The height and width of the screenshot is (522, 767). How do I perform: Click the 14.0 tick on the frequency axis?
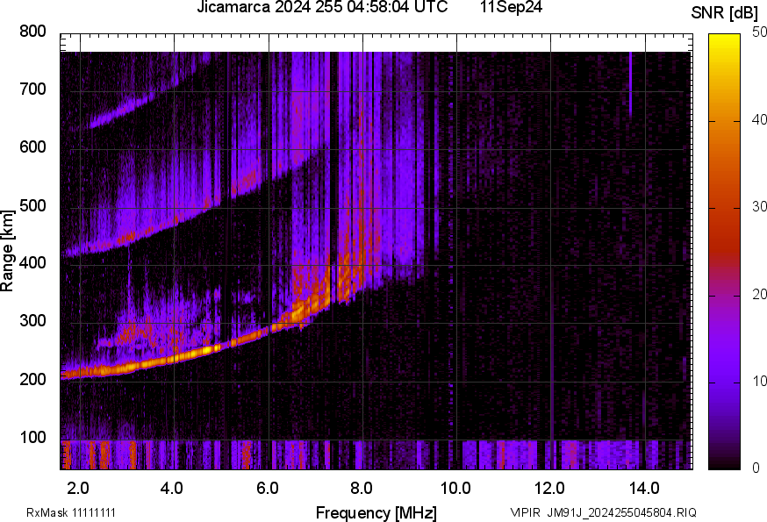tap(644, 488)
